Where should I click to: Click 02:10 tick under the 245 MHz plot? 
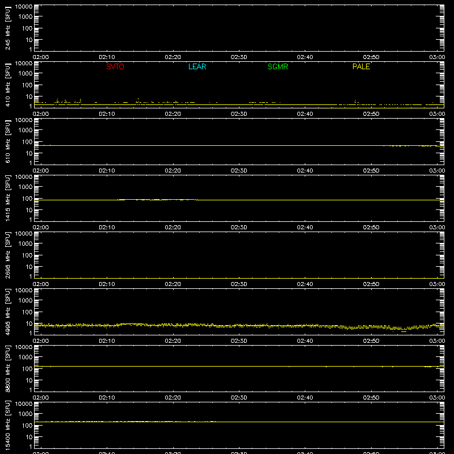[107, 57]
